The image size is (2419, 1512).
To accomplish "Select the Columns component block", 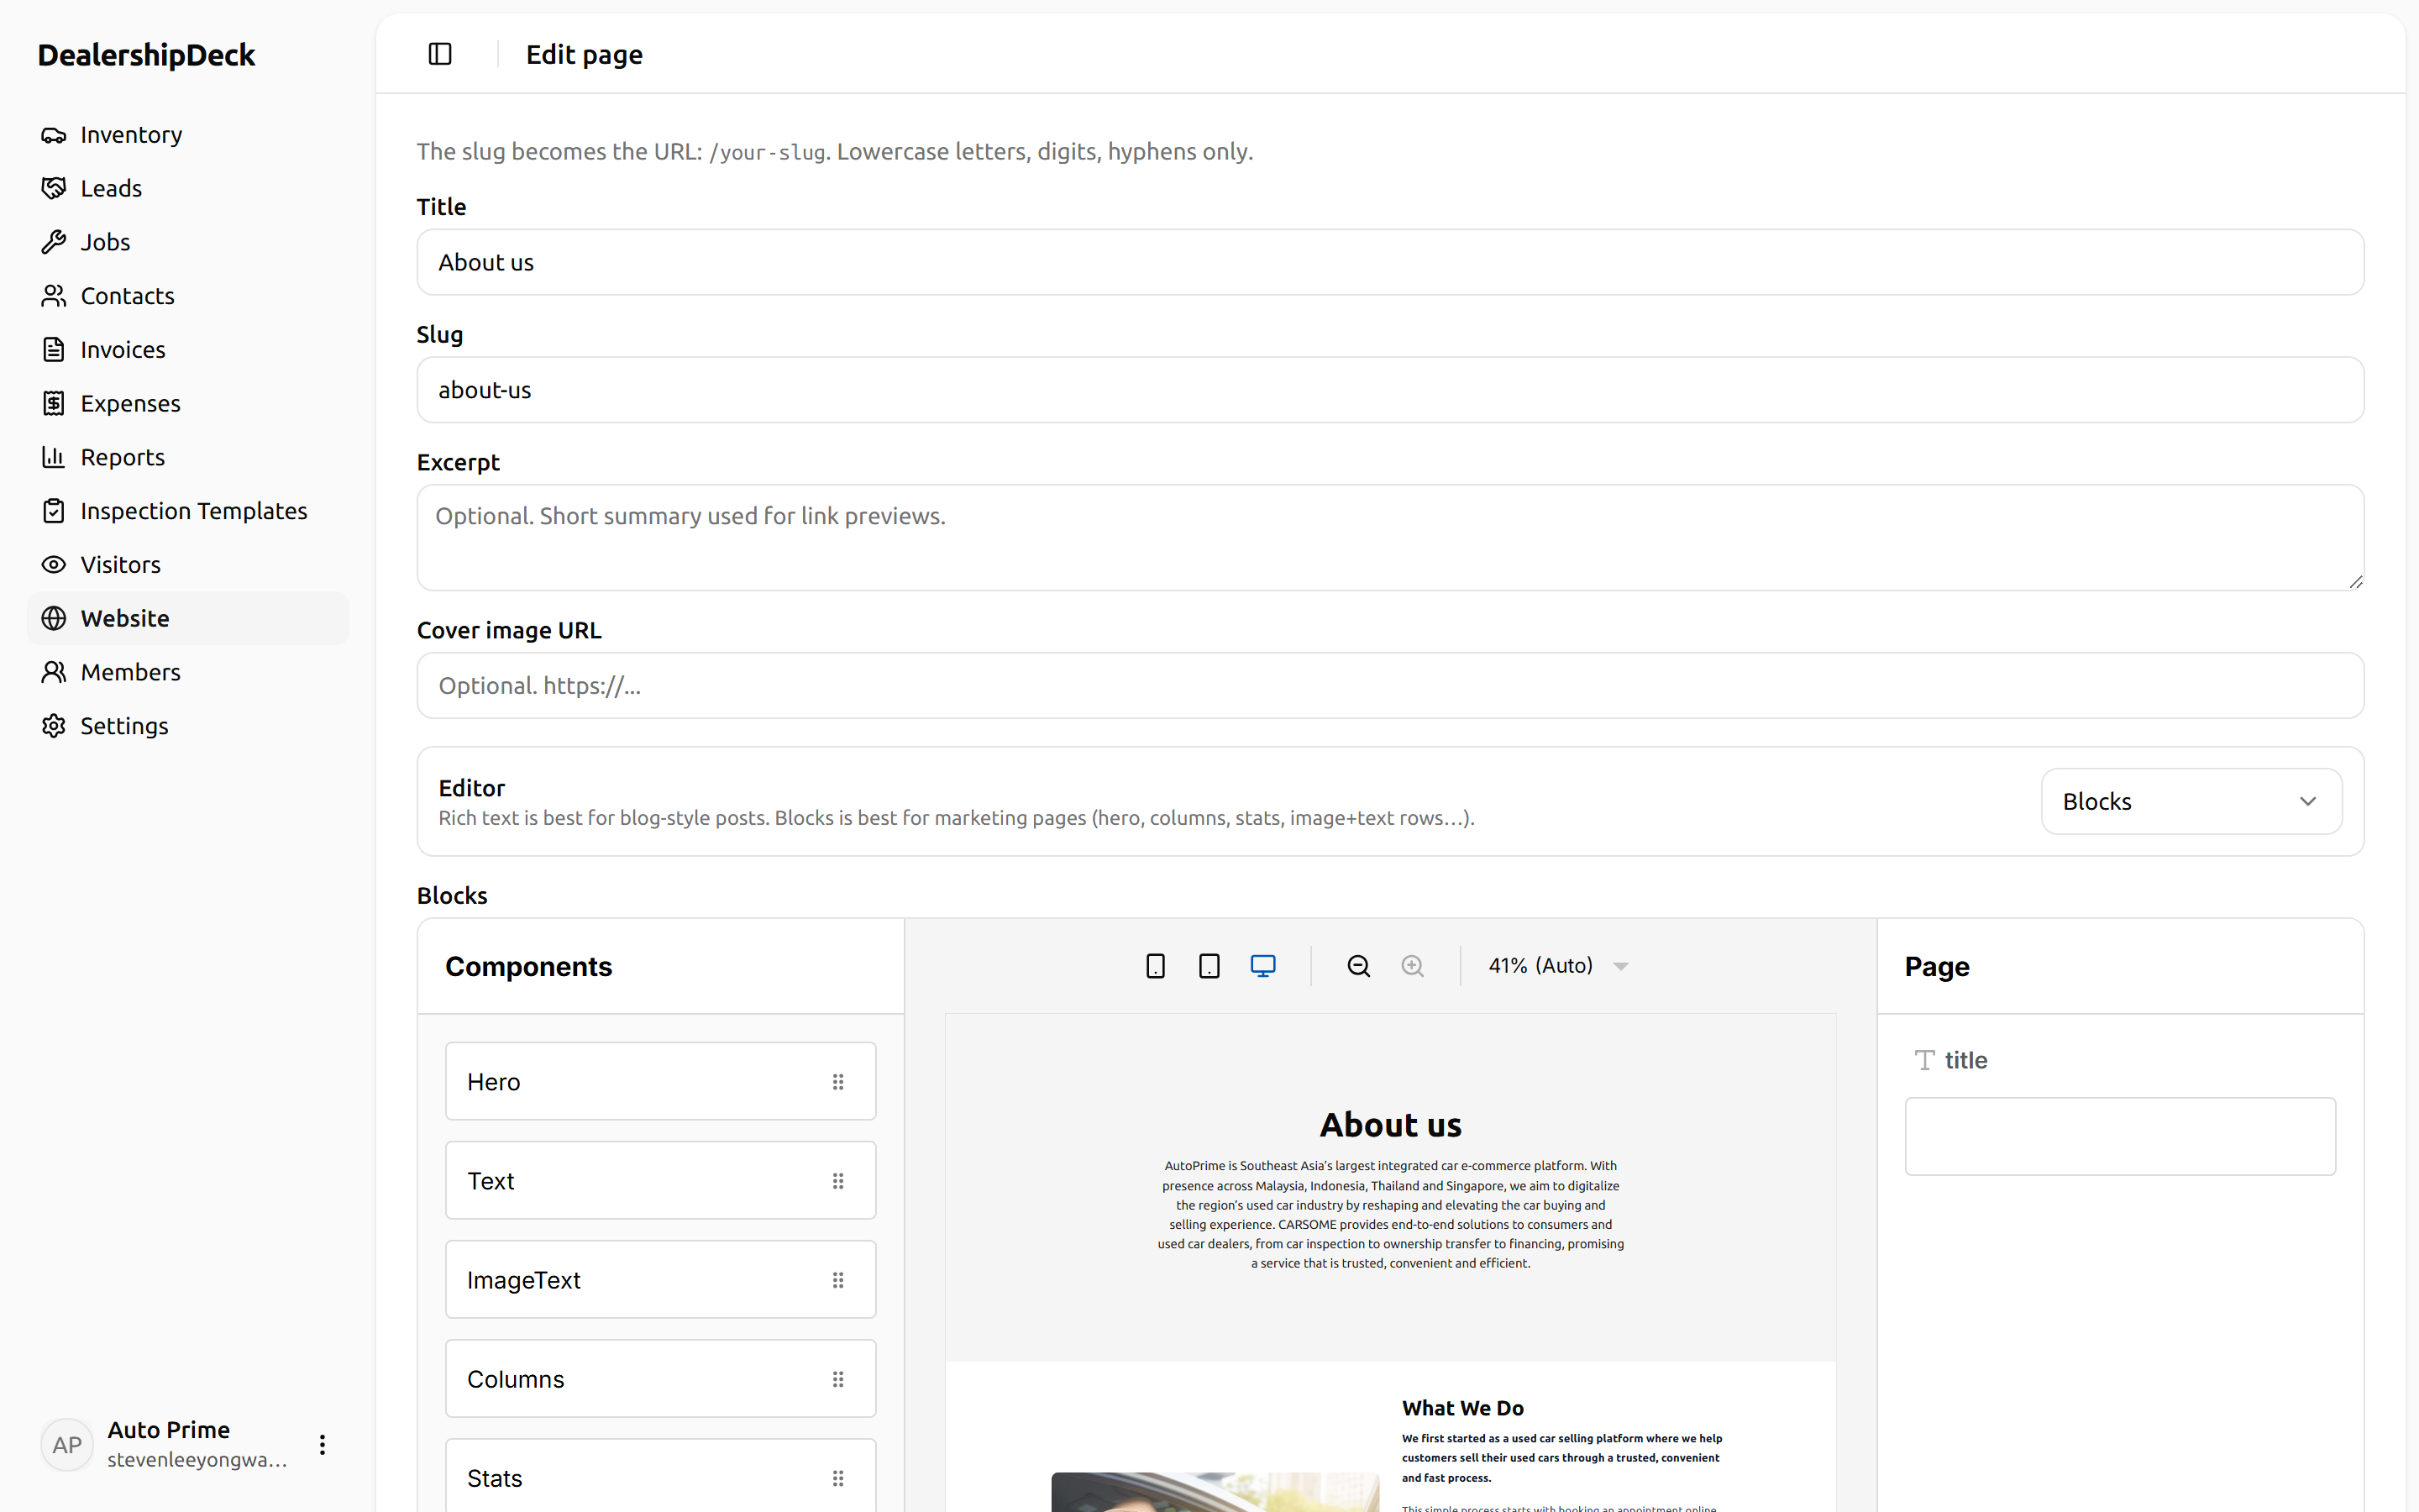I will 661,1379.
